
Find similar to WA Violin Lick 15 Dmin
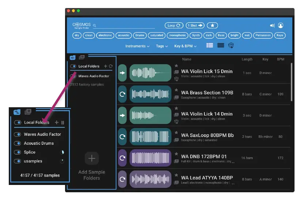[176, 79]
